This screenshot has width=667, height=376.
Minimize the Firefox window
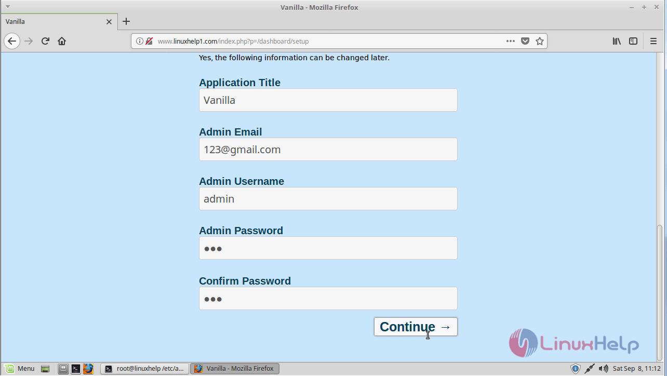pyautogui.click(x=632, y=7)
